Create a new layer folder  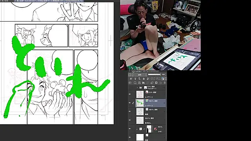click(x=144, y=83)
